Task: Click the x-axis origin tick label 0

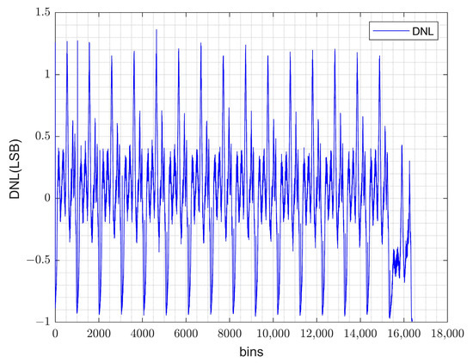Action: [x=55, y=334]
